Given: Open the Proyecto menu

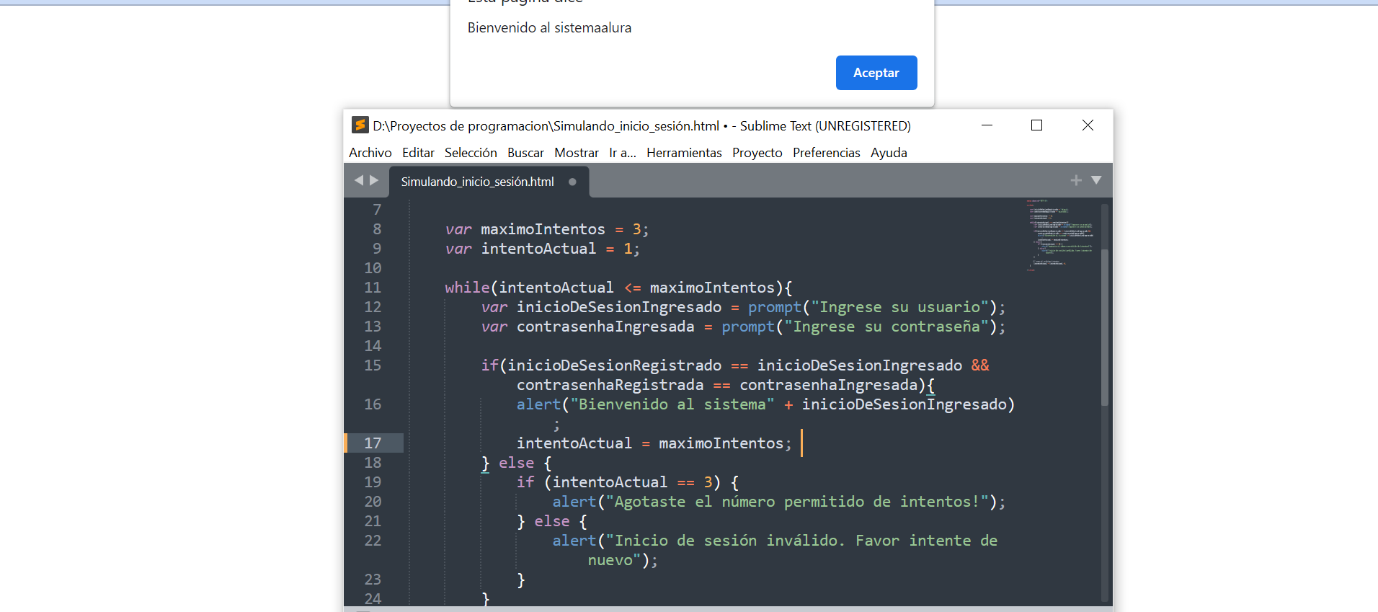Looking at the screenshot, I should pyautogui.click(x=757, y=153).
